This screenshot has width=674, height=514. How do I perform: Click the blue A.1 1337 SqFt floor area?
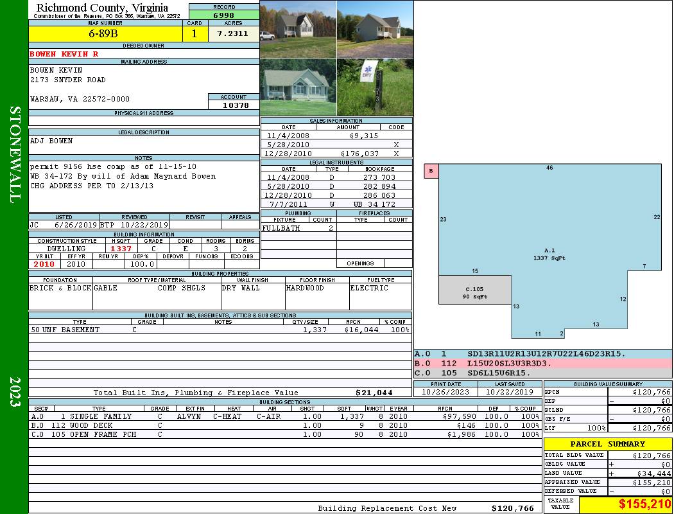click(x=549, y=254)
